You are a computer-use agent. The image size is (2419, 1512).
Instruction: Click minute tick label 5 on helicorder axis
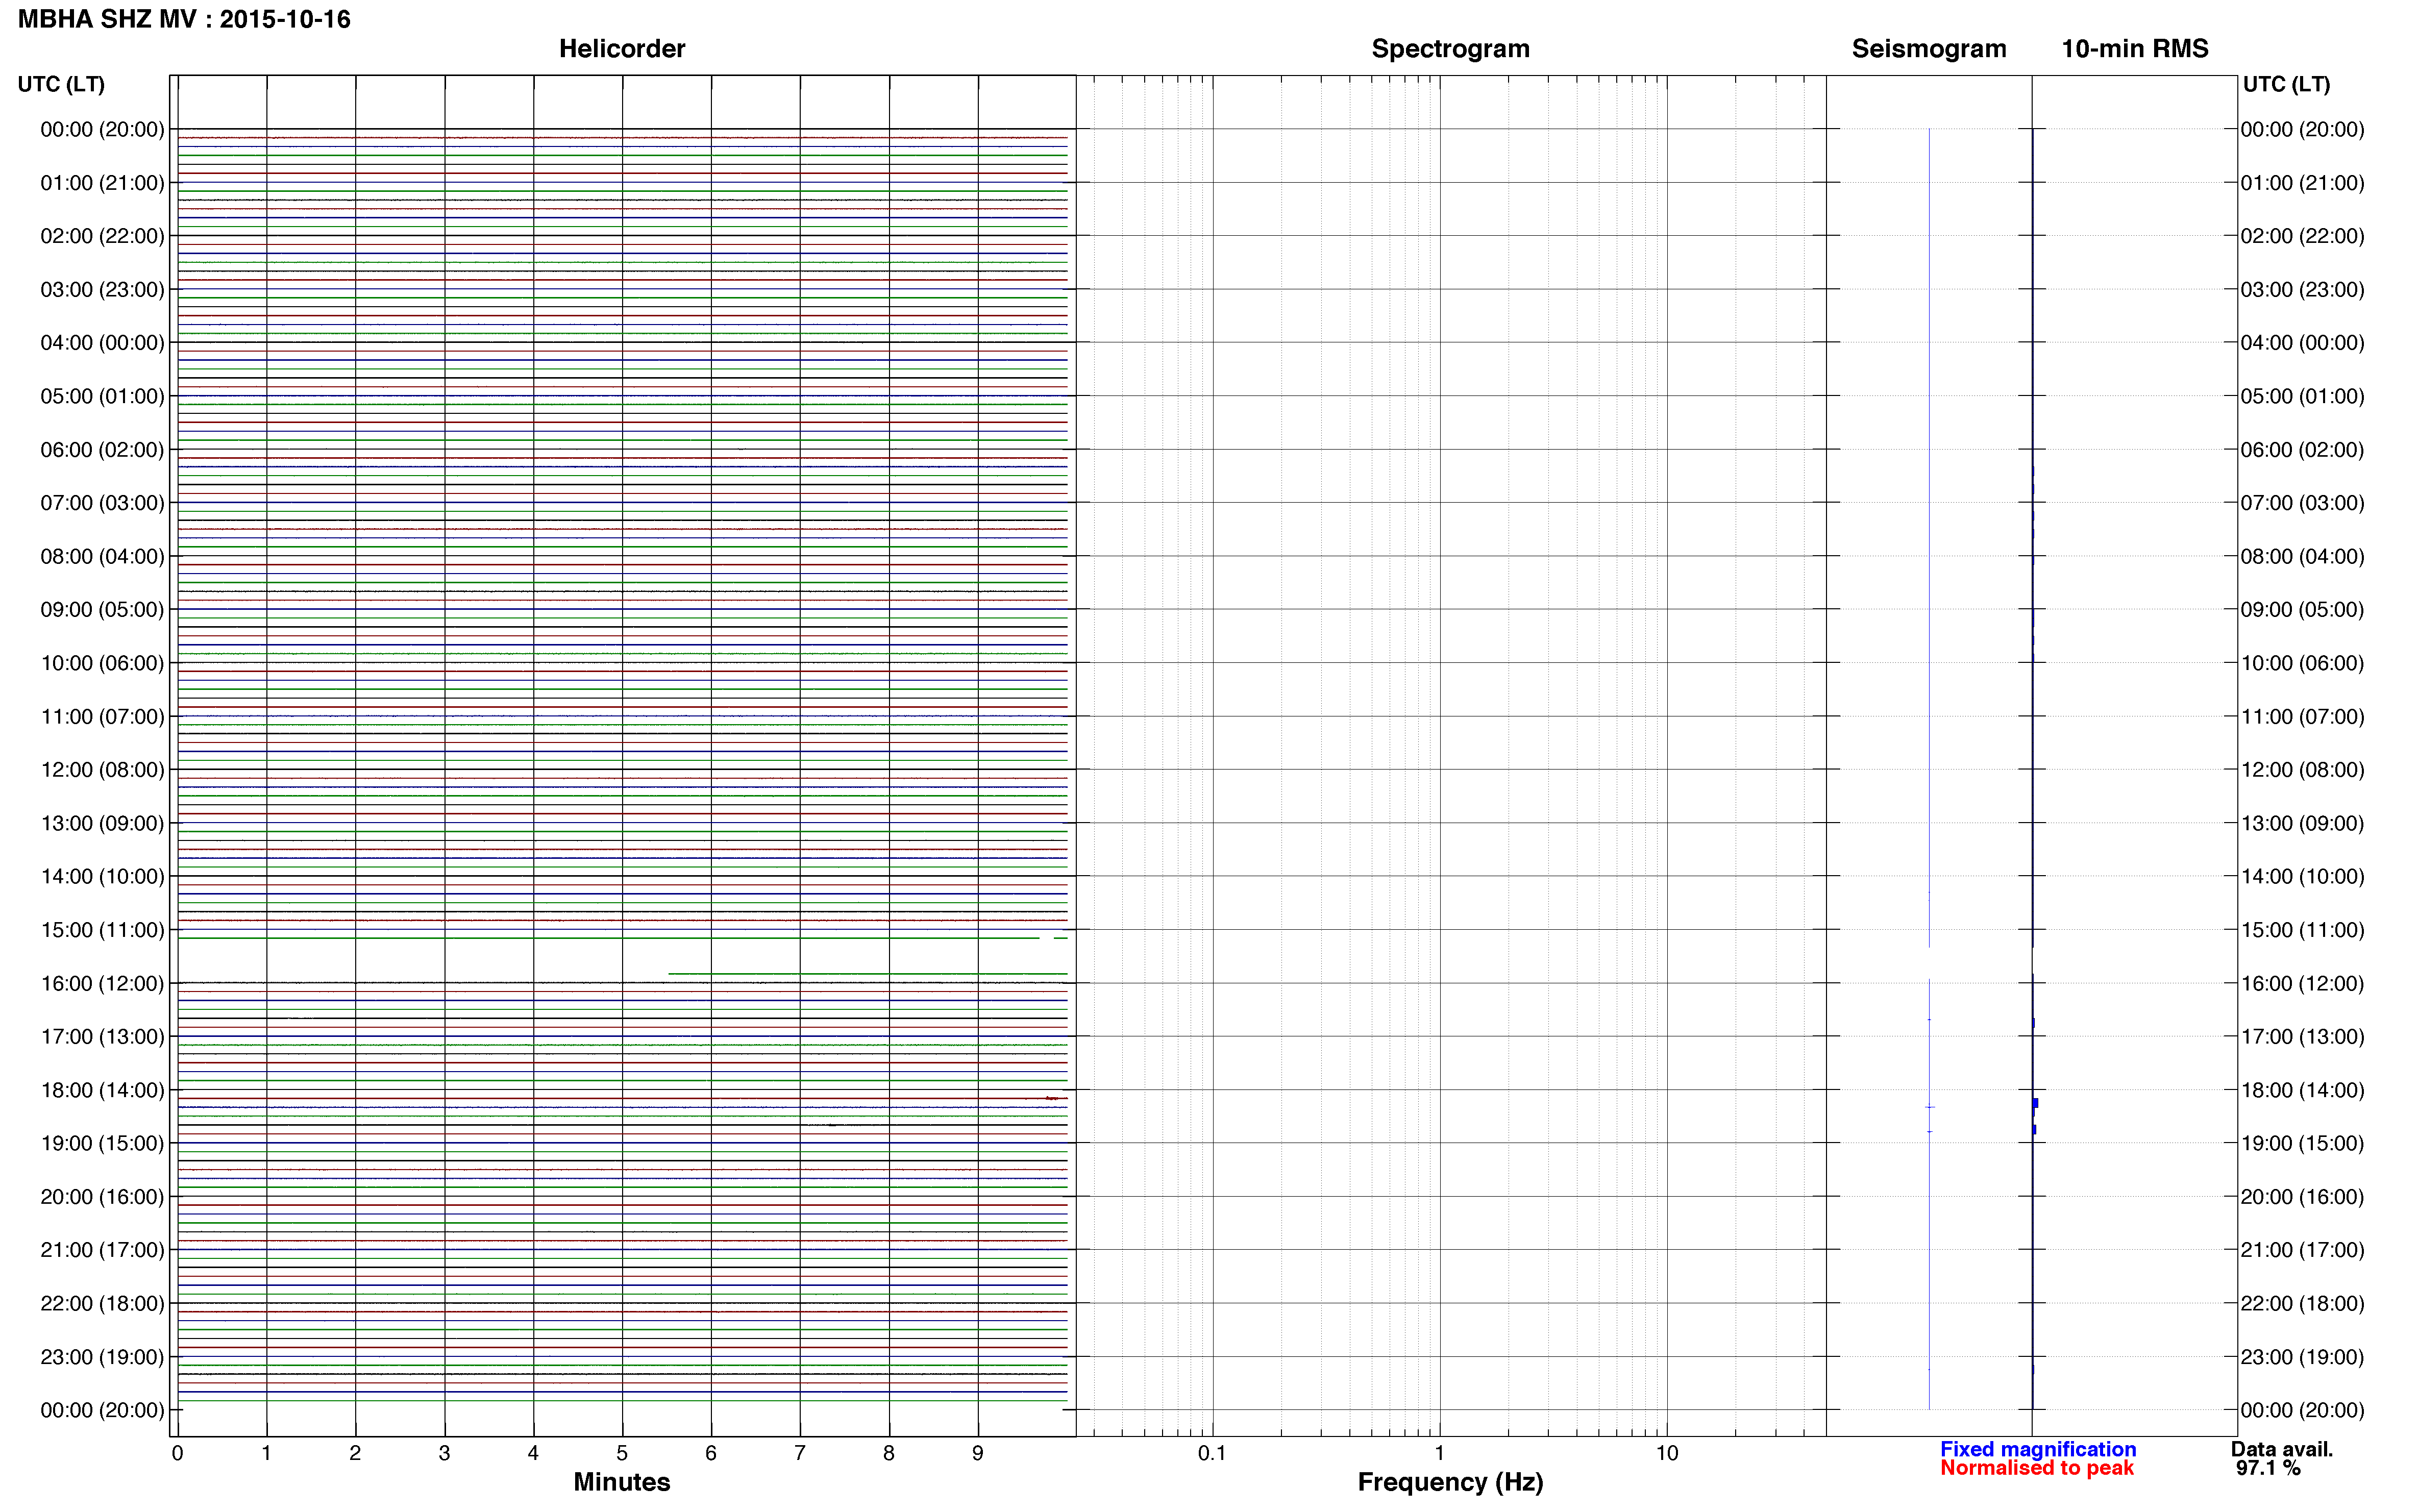(x=622, y=1453)
